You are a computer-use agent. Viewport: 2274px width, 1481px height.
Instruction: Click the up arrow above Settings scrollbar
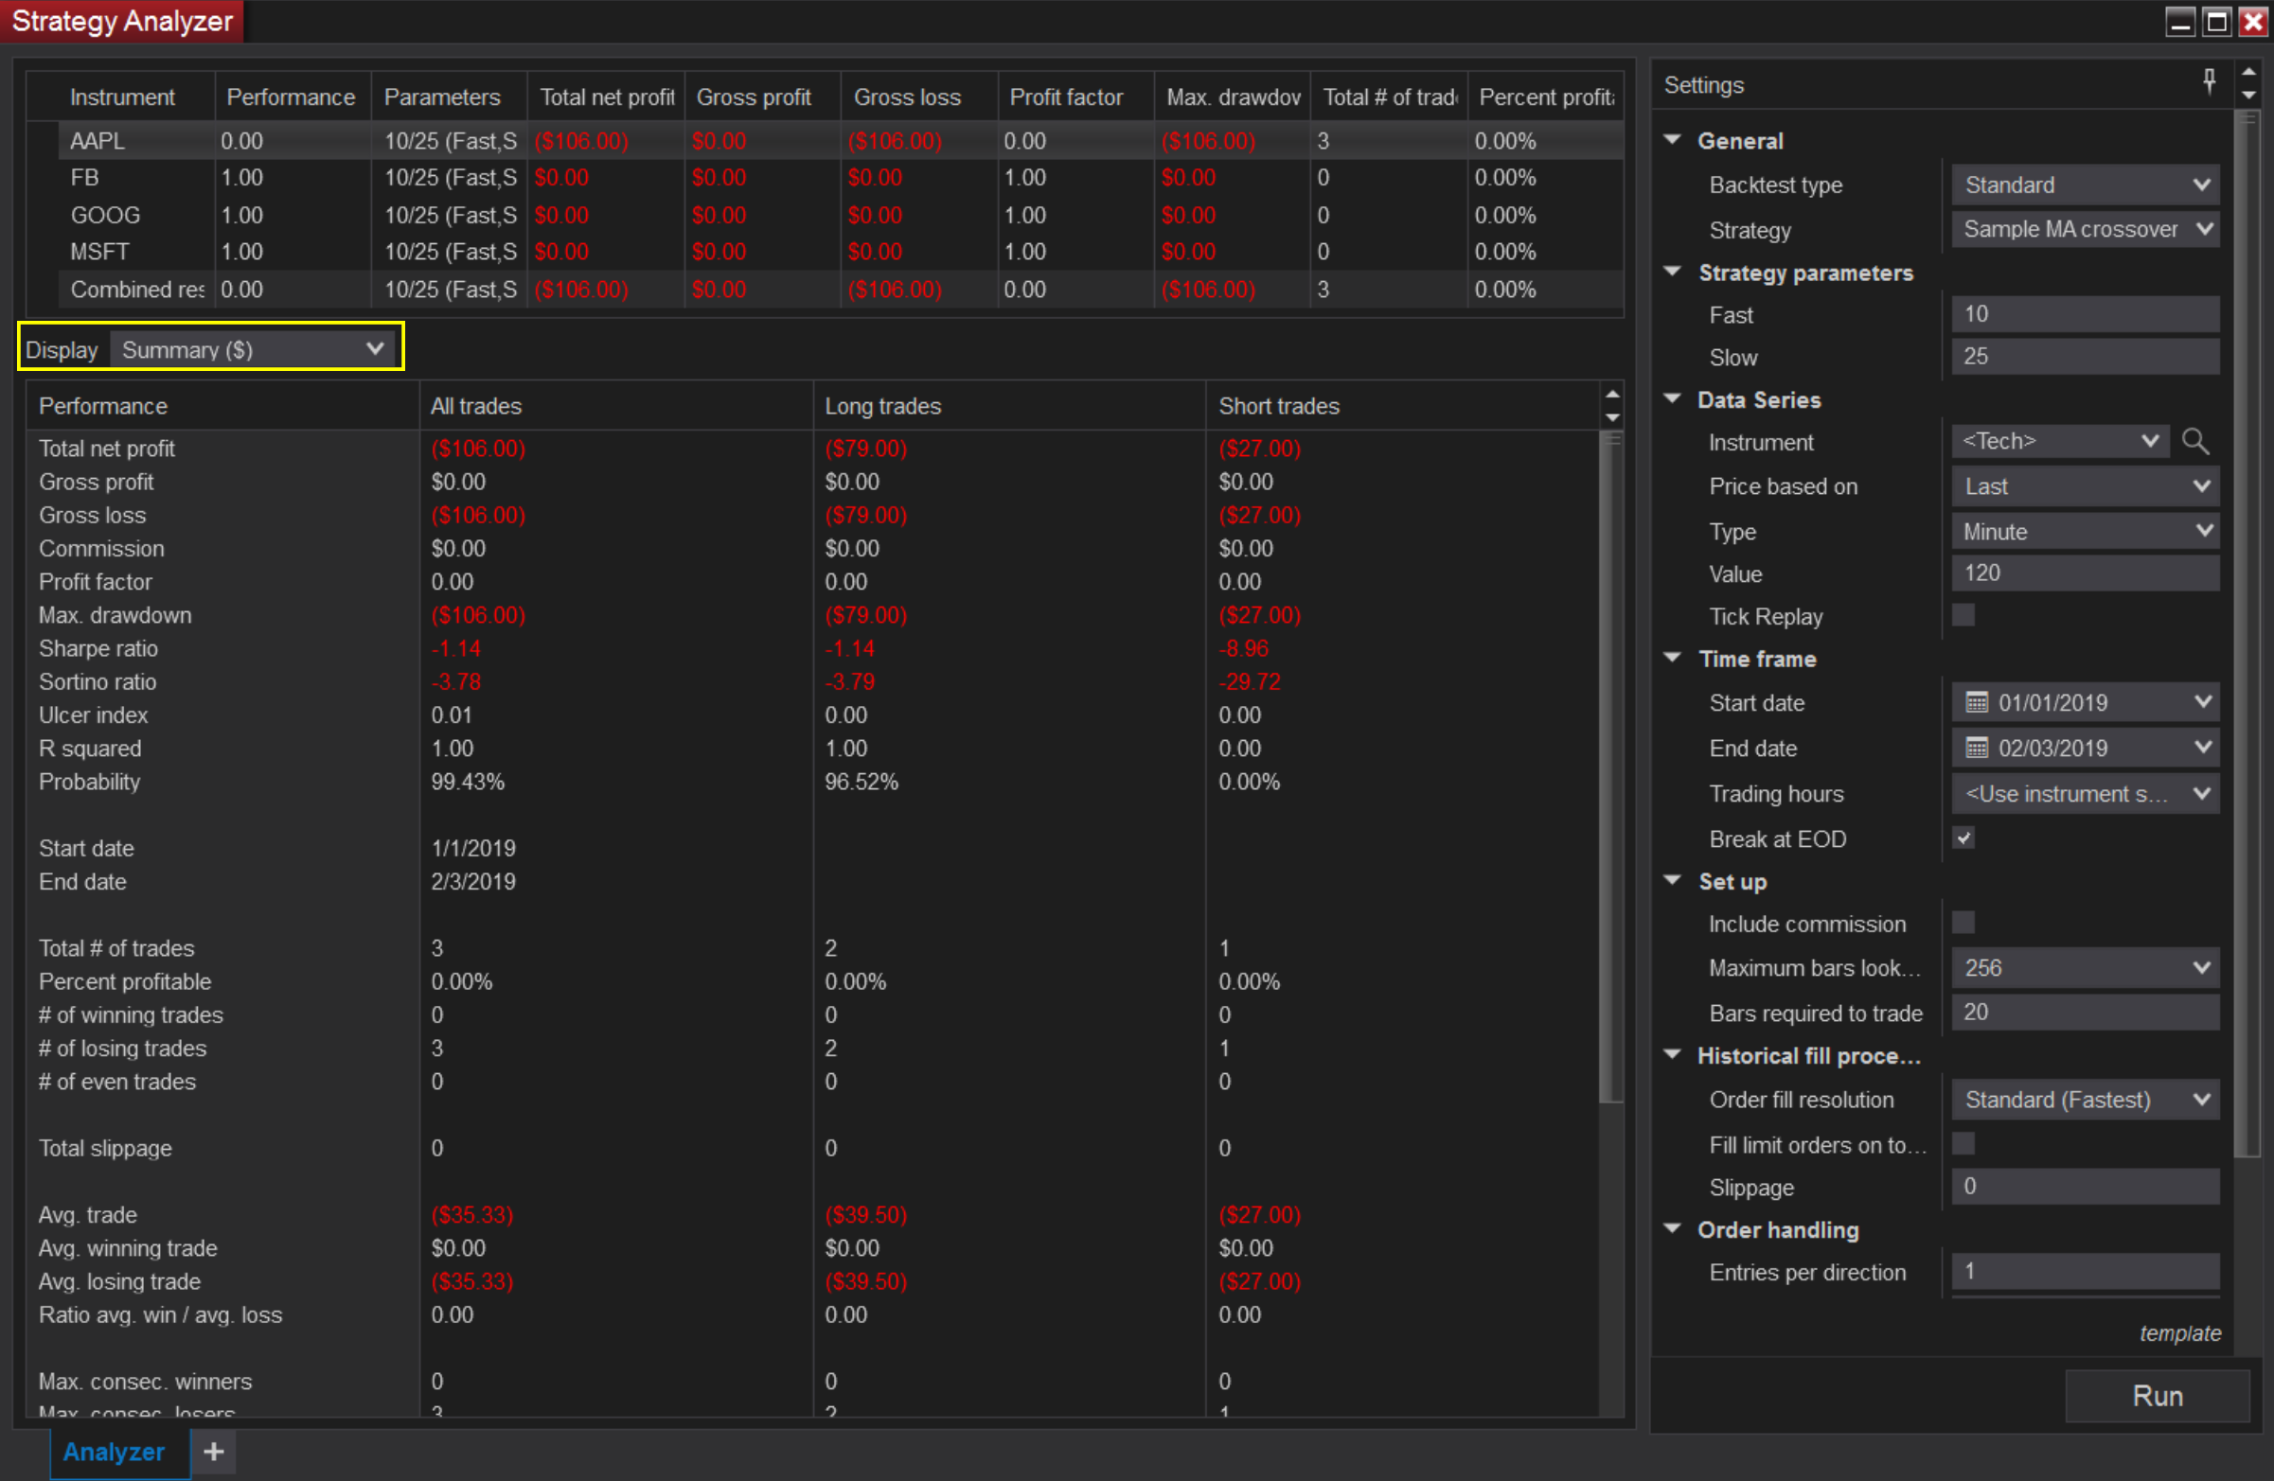[x=2248, y=72]
